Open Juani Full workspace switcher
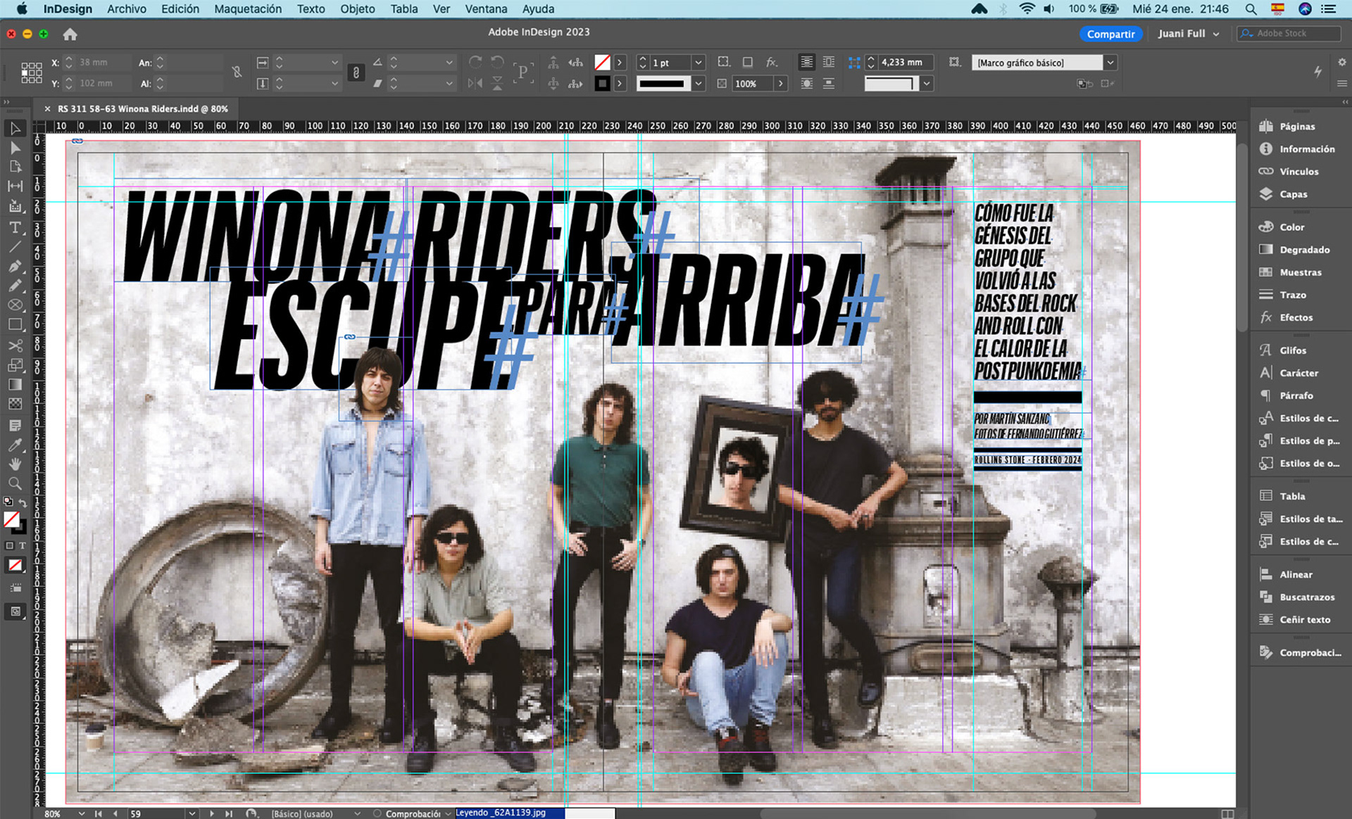1352x819 pixels. pyautogui.click(x=1188, y=34)
